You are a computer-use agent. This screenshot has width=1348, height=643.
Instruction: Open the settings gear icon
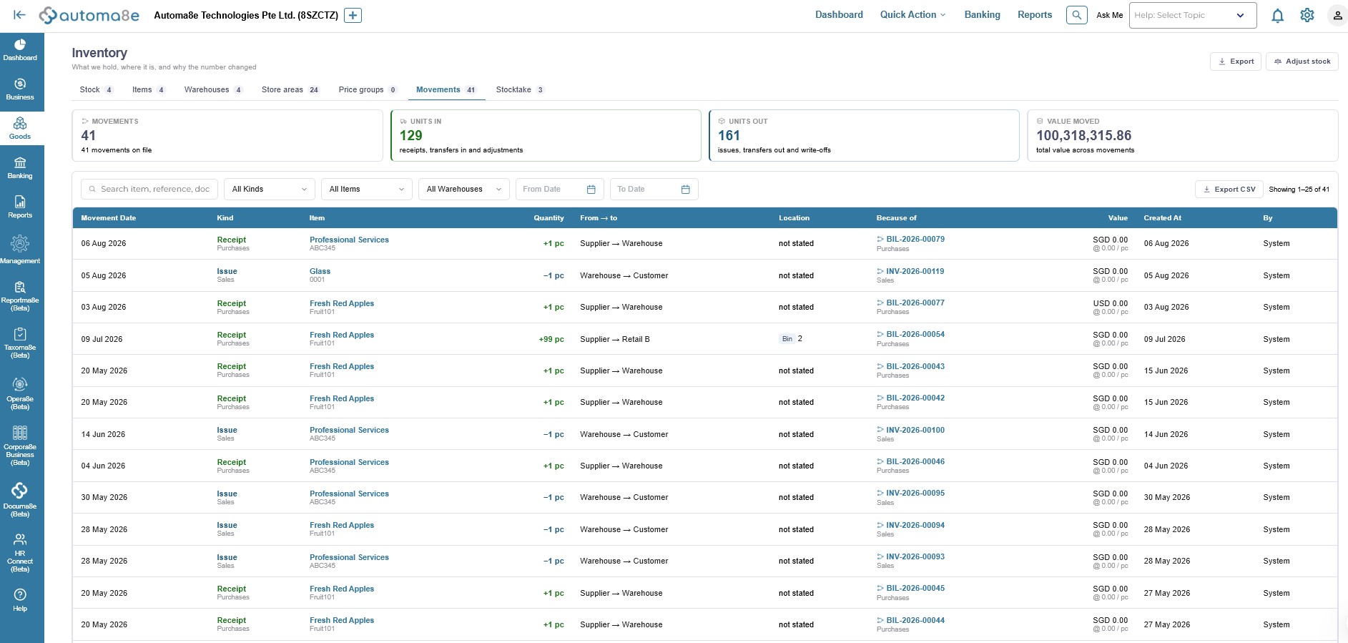(x=1307, y=15)
